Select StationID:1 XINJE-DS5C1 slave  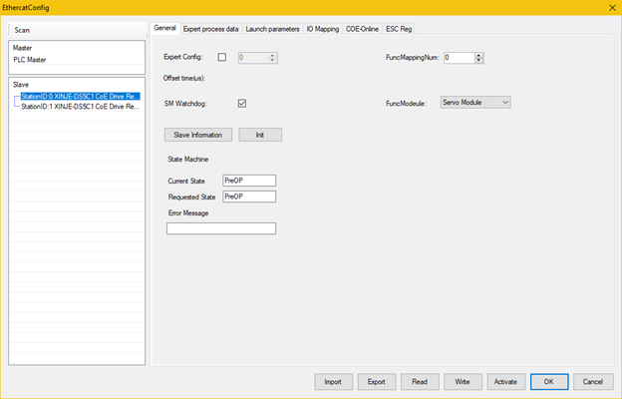coord(78,106)
